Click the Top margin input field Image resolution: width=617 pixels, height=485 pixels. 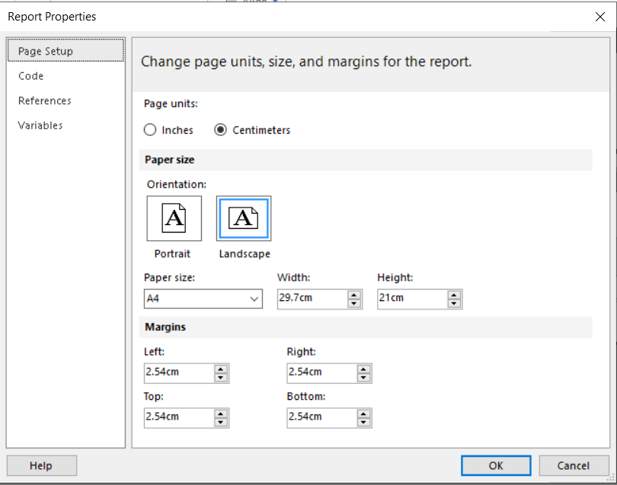click(x=180, y=418)
